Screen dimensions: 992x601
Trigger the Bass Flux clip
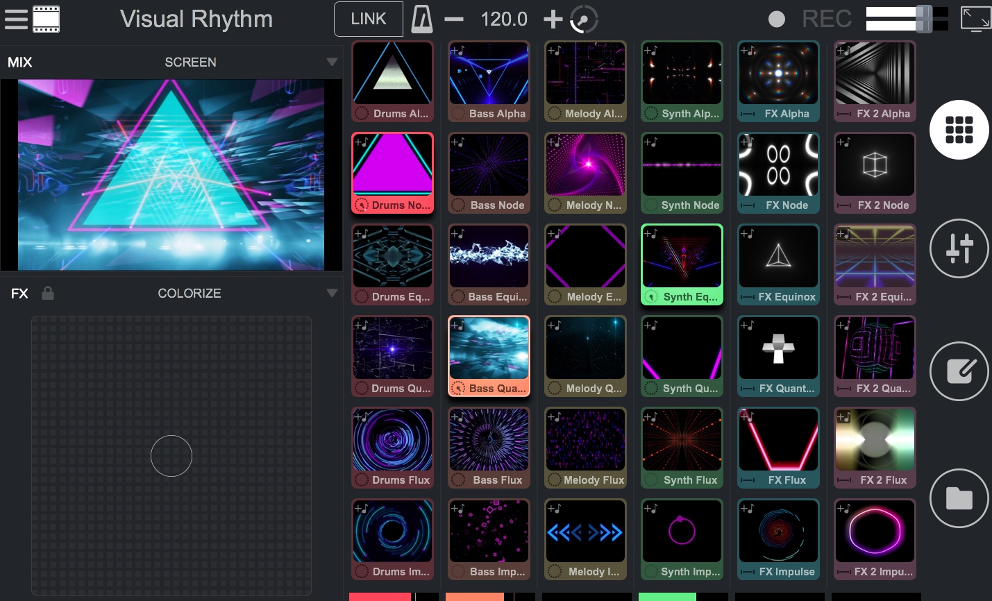tap(489, 448)
